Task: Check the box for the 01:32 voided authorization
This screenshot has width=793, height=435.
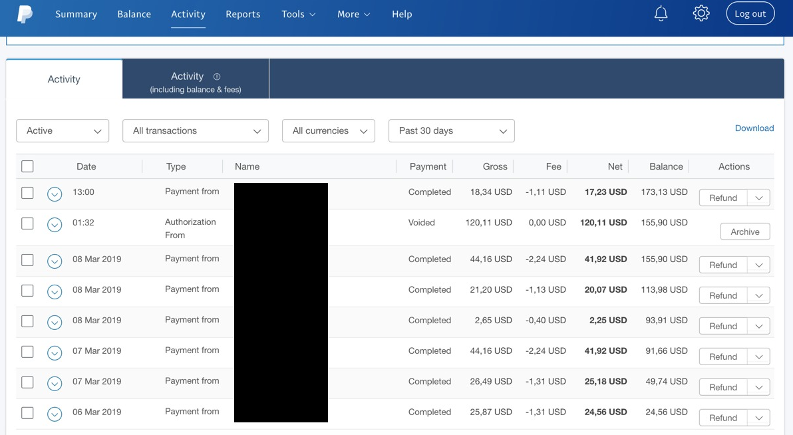Action: click(27, 223)
